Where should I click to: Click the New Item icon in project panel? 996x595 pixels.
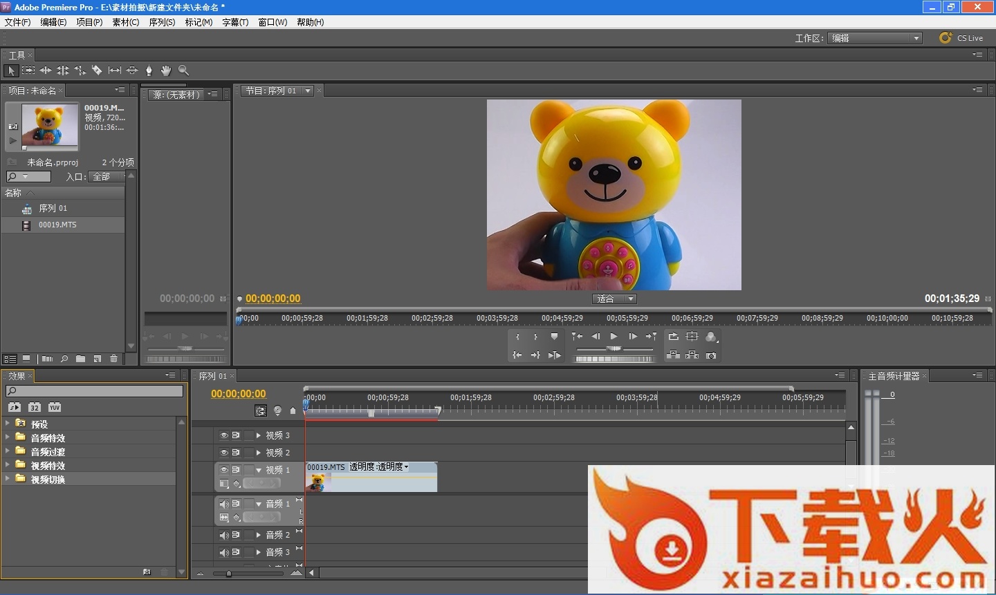[98, 359]
